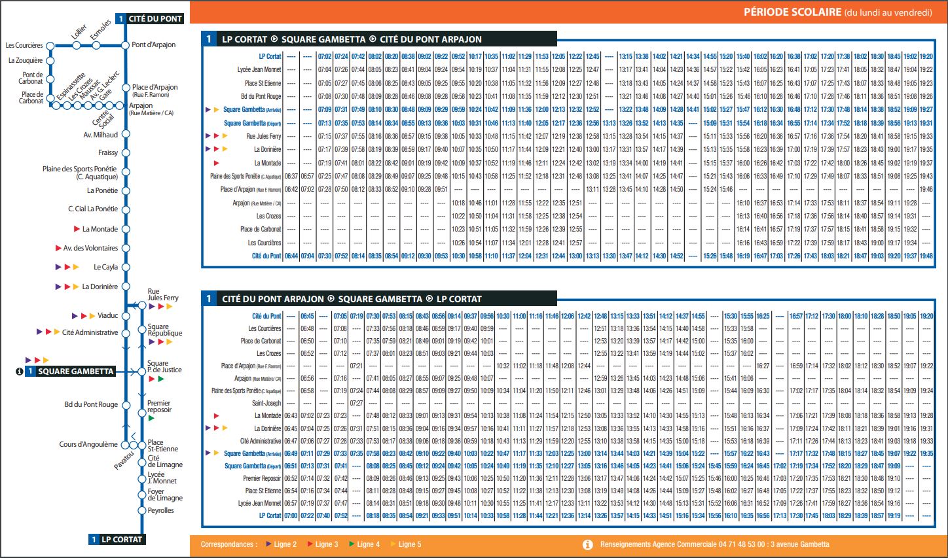Click the Av. Milhaud stop circle on the map

point(126,135)
